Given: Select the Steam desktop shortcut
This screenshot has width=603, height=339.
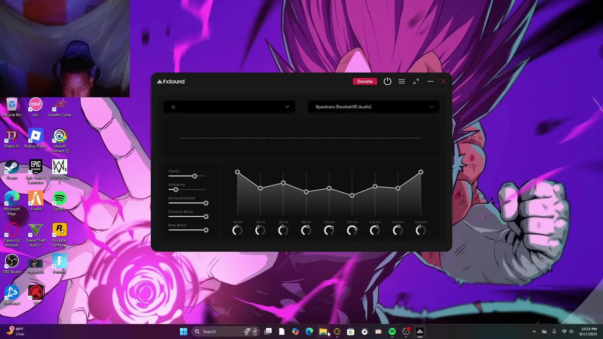Looking at the screenshot, I should 12,170.
